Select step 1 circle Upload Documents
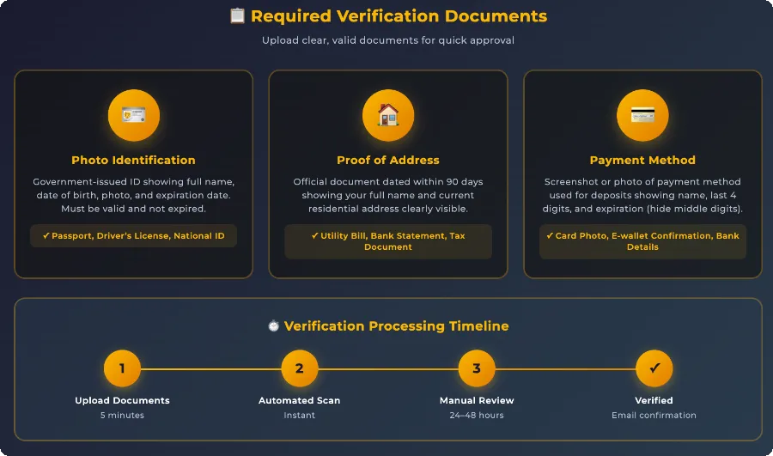Screen dimensions: 773x456 [122, 368]
